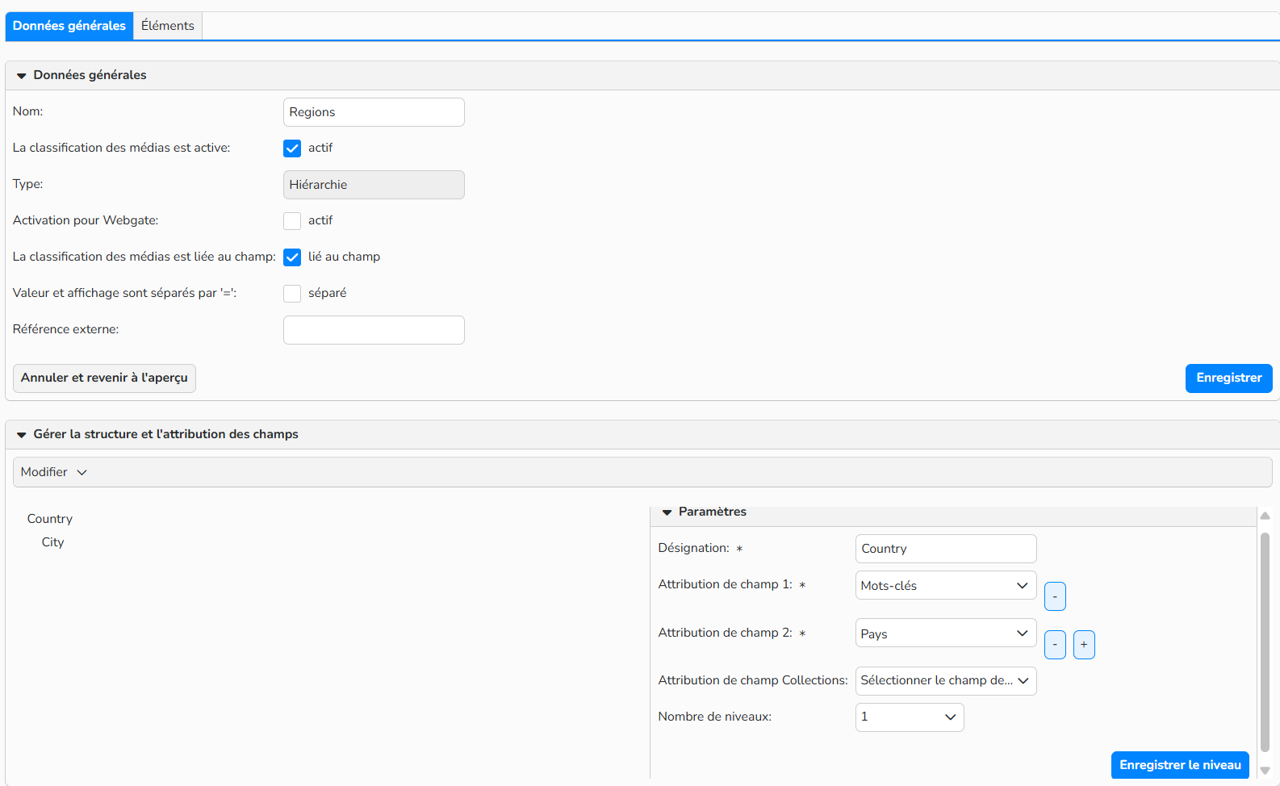
Task: Click the Paramètres panel scrollbar down arrow
Action: (1265, 771)
